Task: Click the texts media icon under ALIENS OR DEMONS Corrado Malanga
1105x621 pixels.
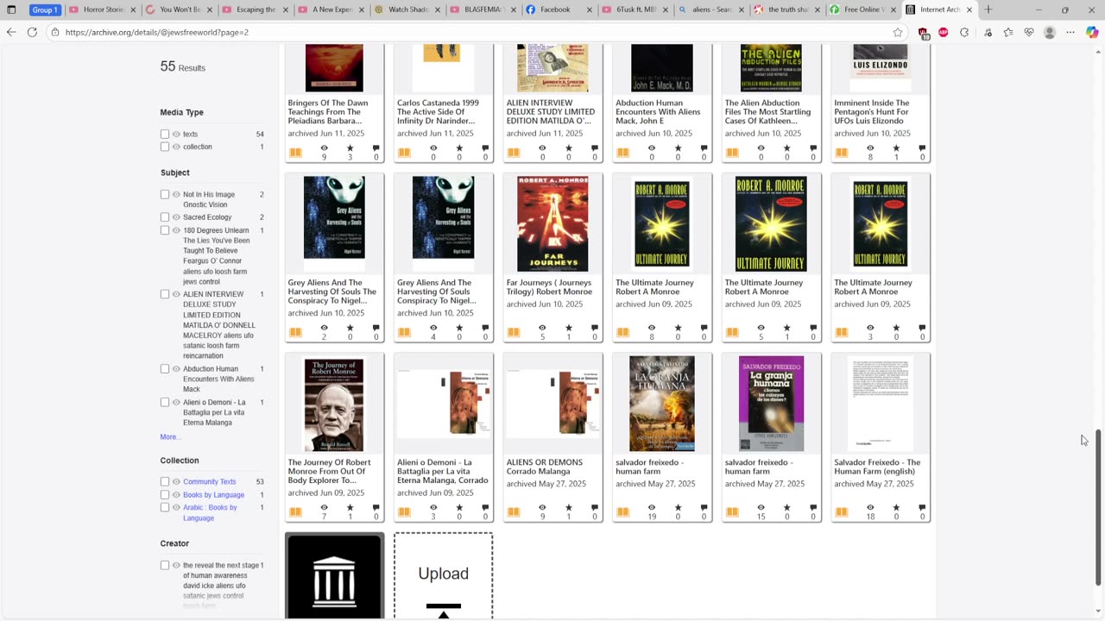Action: pos(514,511)
